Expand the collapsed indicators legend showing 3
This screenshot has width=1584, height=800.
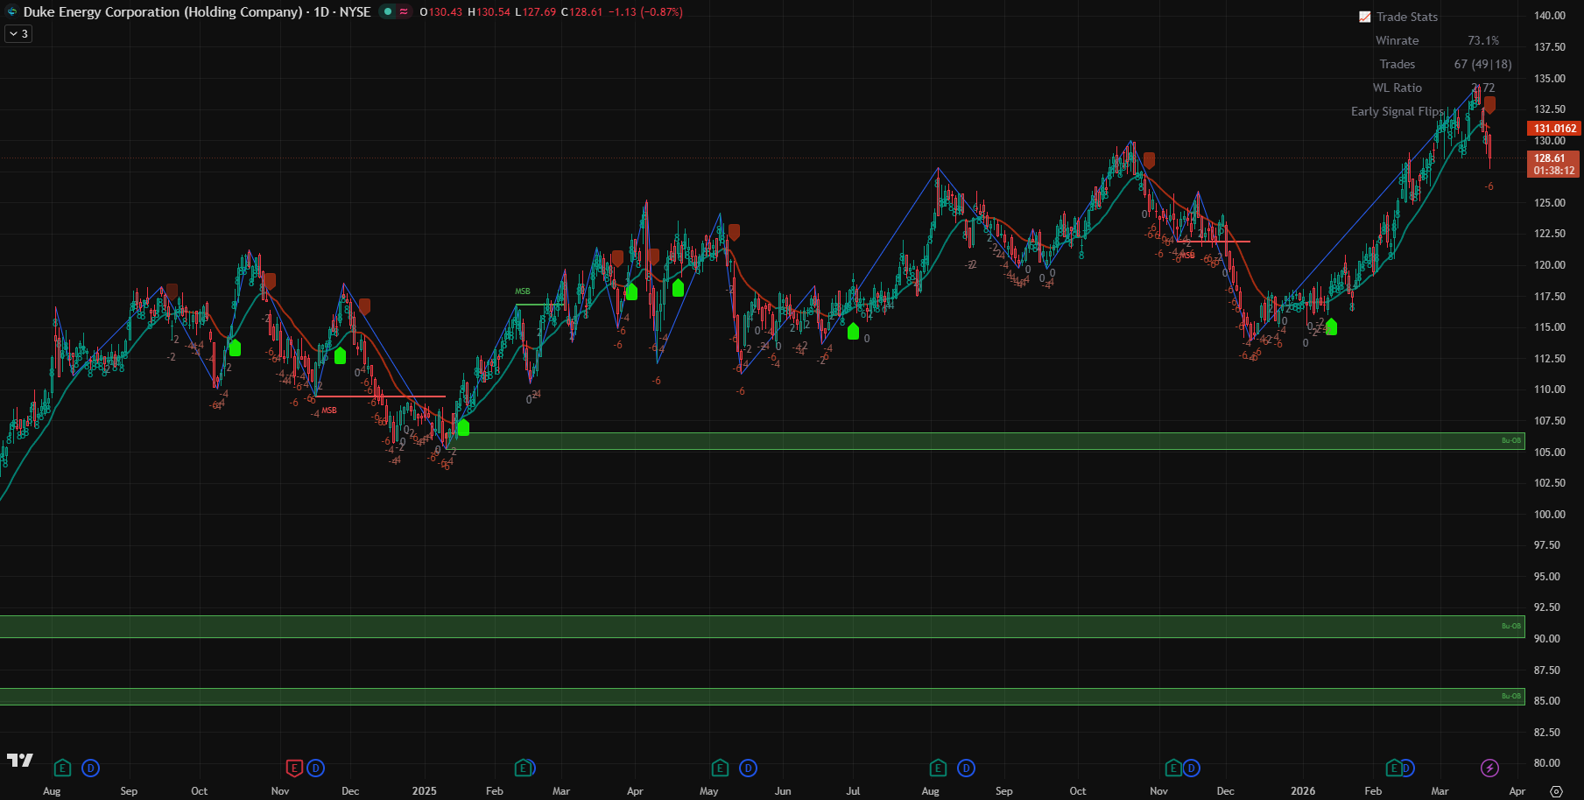pos(18,34)
